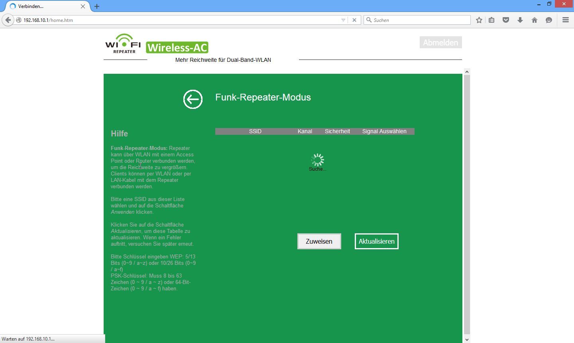The width and height of the screenshot is (574, 343).
Task: Click the page scrollbar down arrow
Action: (467, 339)
